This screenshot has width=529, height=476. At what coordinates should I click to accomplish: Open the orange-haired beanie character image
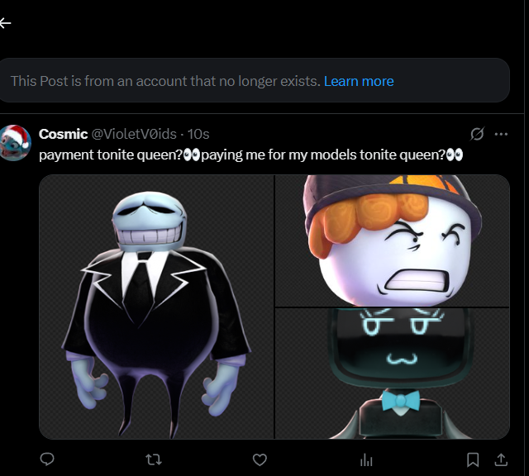(x=393, y=240)
